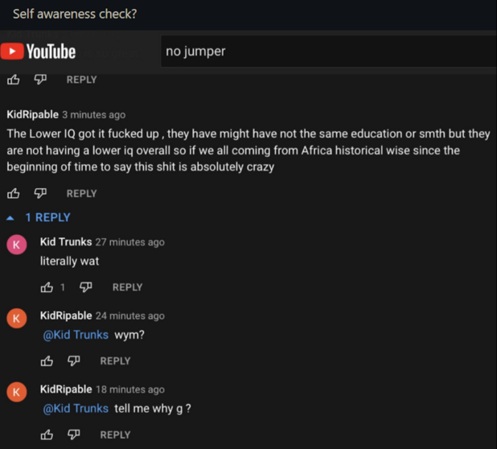Like KidRipable's "wym?" reply
The width and height of the screenshot is (497, 449).
(x=47, y=360)
